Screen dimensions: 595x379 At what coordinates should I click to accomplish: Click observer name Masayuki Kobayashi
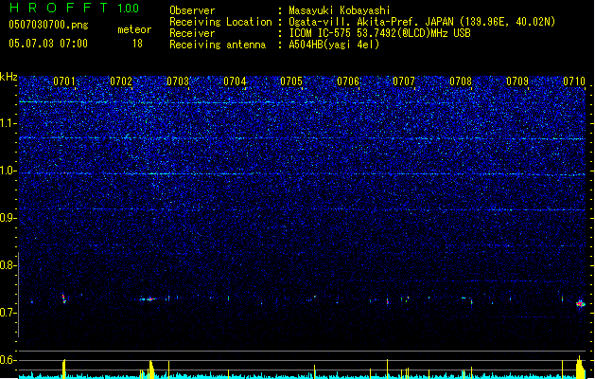(340, 10)
